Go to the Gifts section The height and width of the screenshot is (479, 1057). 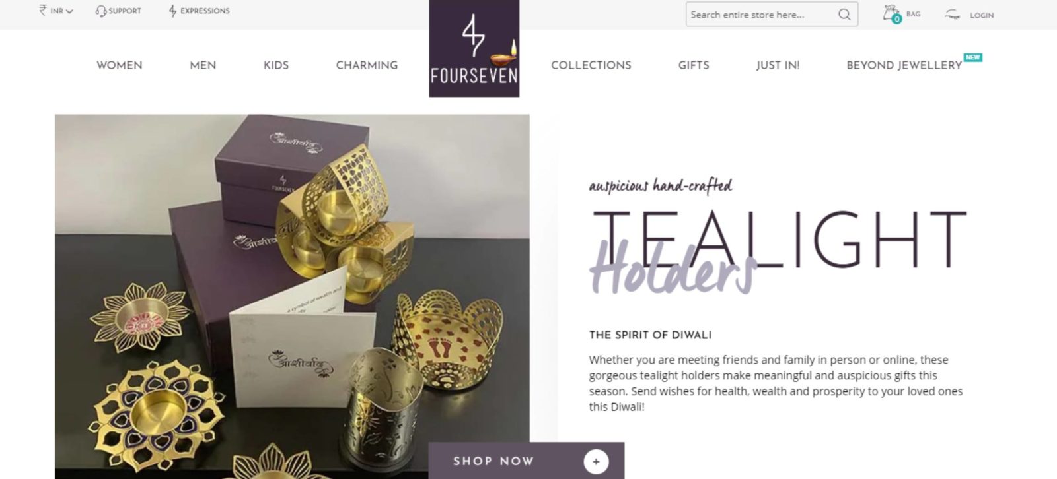pyautogui.click(x=694, y=65)
